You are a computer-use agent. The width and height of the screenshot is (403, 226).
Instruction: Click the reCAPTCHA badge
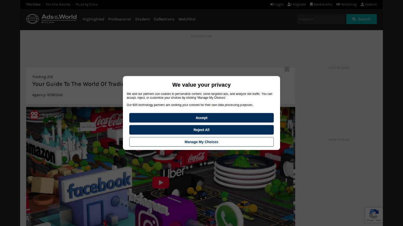click(374, 215)
